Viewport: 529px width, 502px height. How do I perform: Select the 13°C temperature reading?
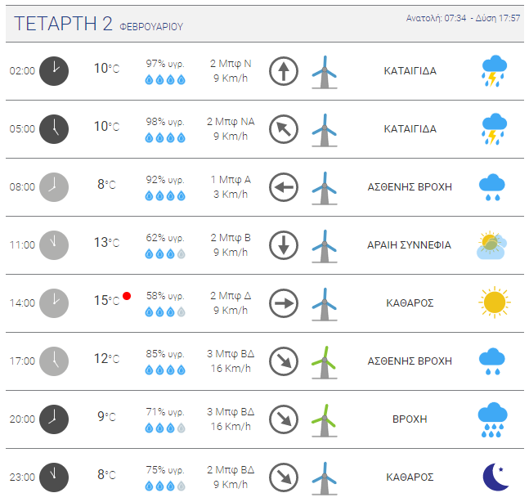pos(106,242)
